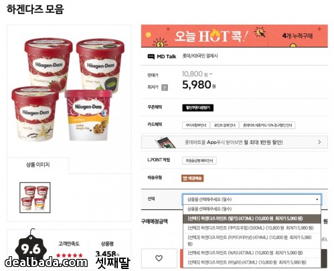Open the product option select dropdown
Image resolution: width=334 pixels, height=271 pixels.
(252, 199)
